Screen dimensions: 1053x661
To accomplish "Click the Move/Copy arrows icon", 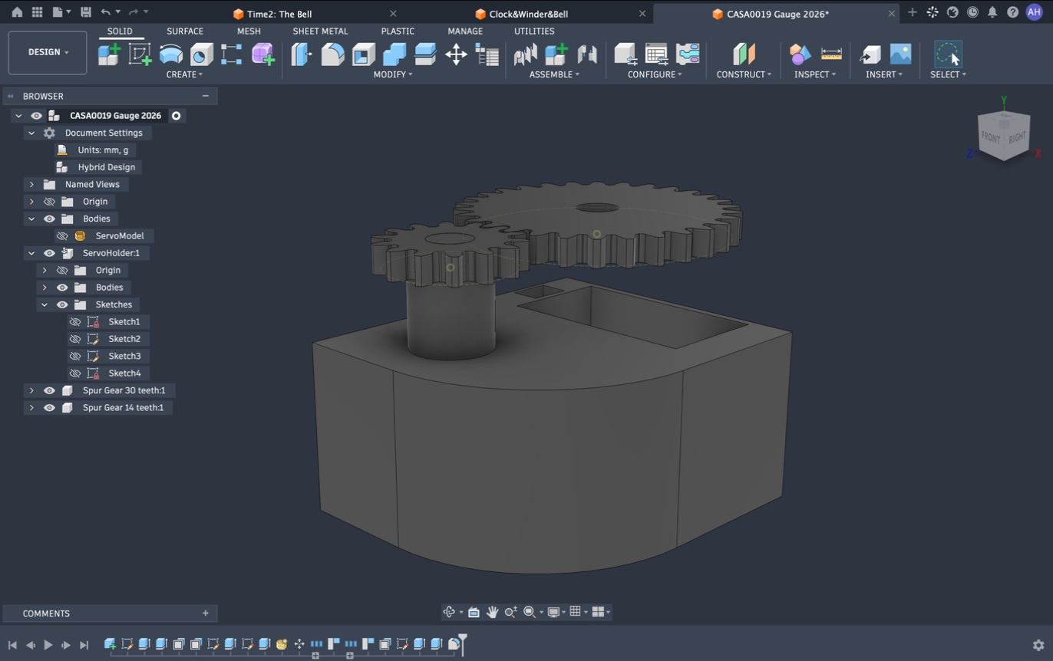I will (x=456, y=54).
